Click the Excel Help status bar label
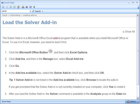 (x=6, y=102)
